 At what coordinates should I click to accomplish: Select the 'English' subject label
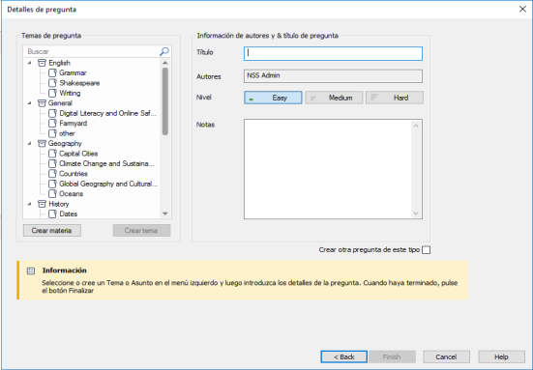[59, 63]
